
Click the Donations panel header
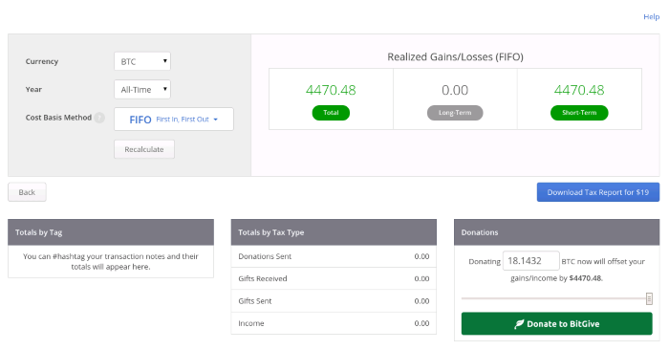click(556, 232)
